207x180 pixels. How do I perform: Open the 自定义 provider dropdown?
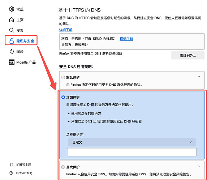pos(132,142)
